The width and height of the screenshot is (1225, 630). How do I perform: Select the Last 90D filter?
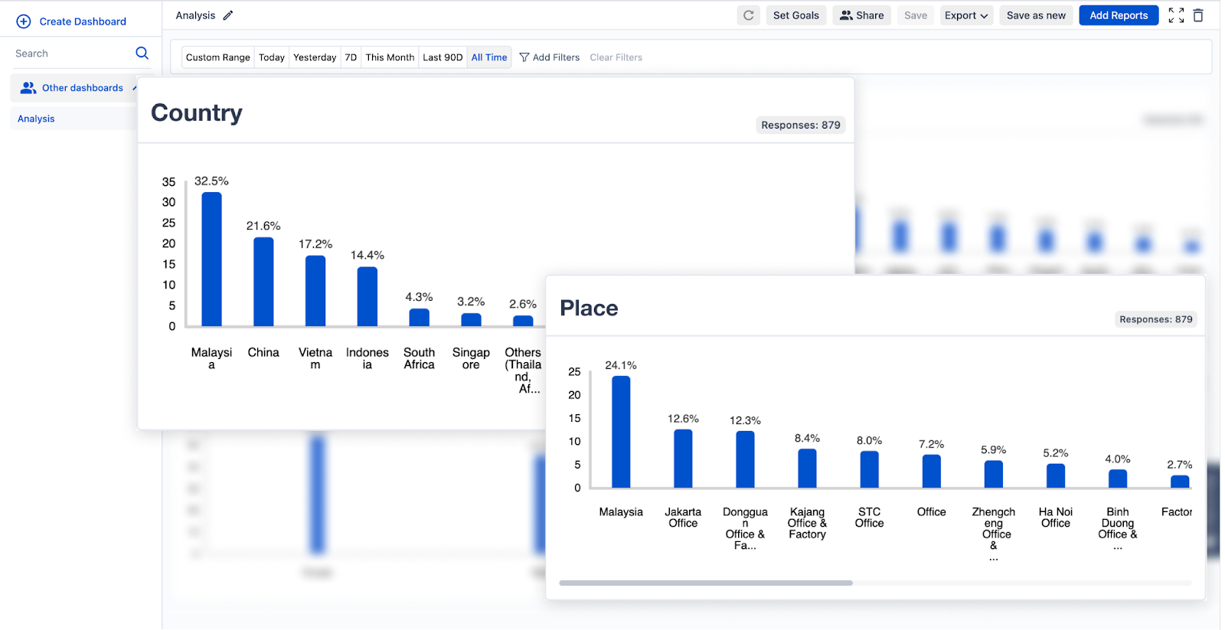point(443,57)
